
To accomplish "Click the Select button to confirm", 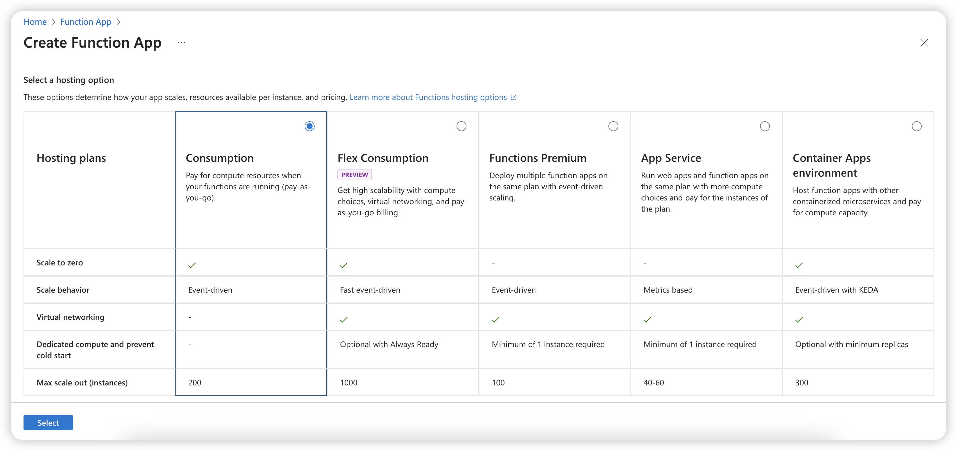I will [x=48, y=422].
